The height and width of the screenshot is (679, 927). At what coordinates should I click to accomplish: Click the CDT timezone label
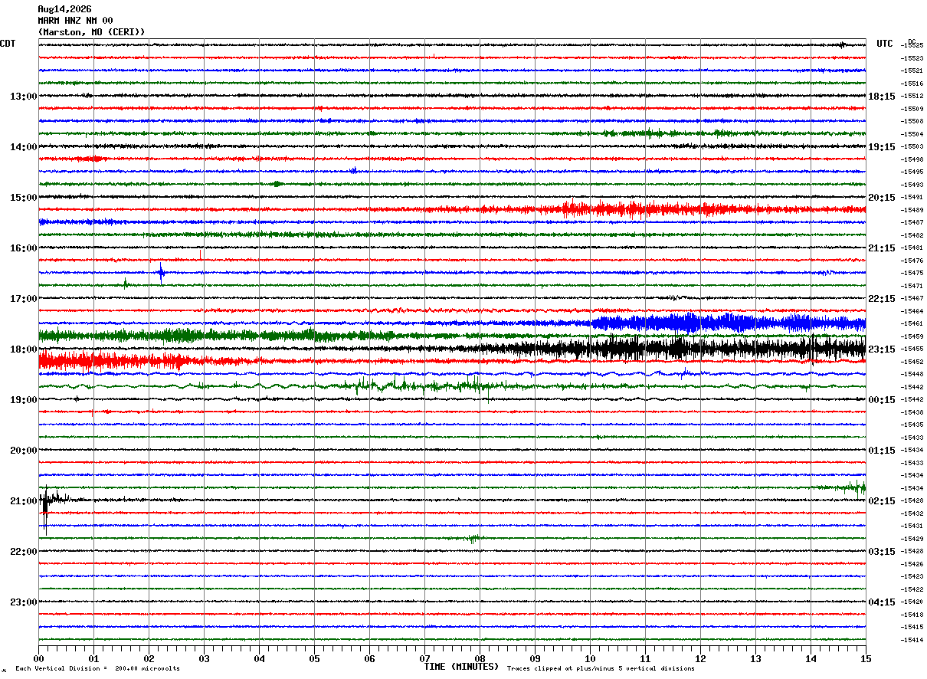click(8, 44)
